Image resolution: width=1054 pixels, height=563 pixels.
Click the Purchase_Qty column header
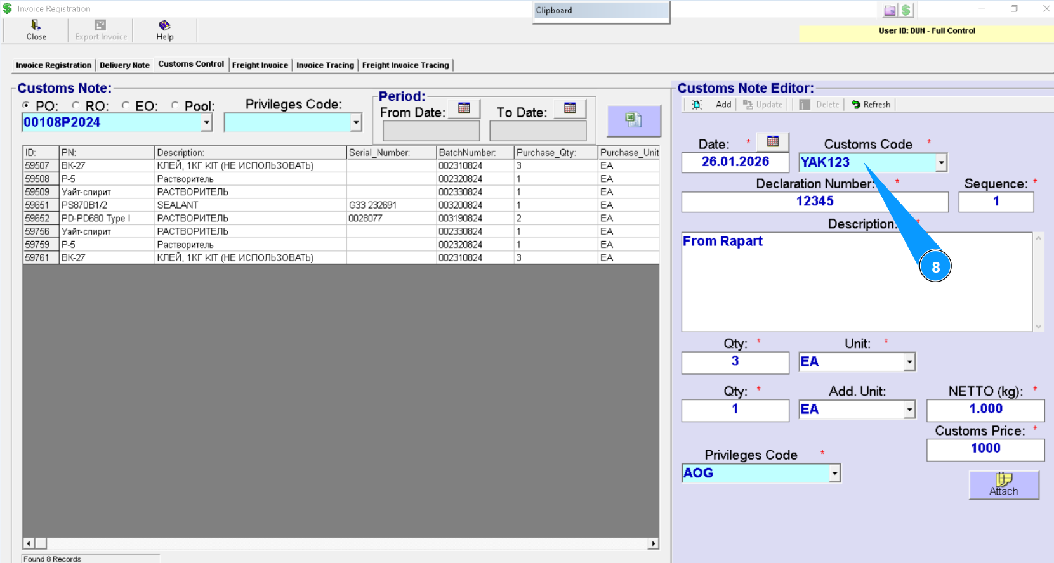coord(556,153)
